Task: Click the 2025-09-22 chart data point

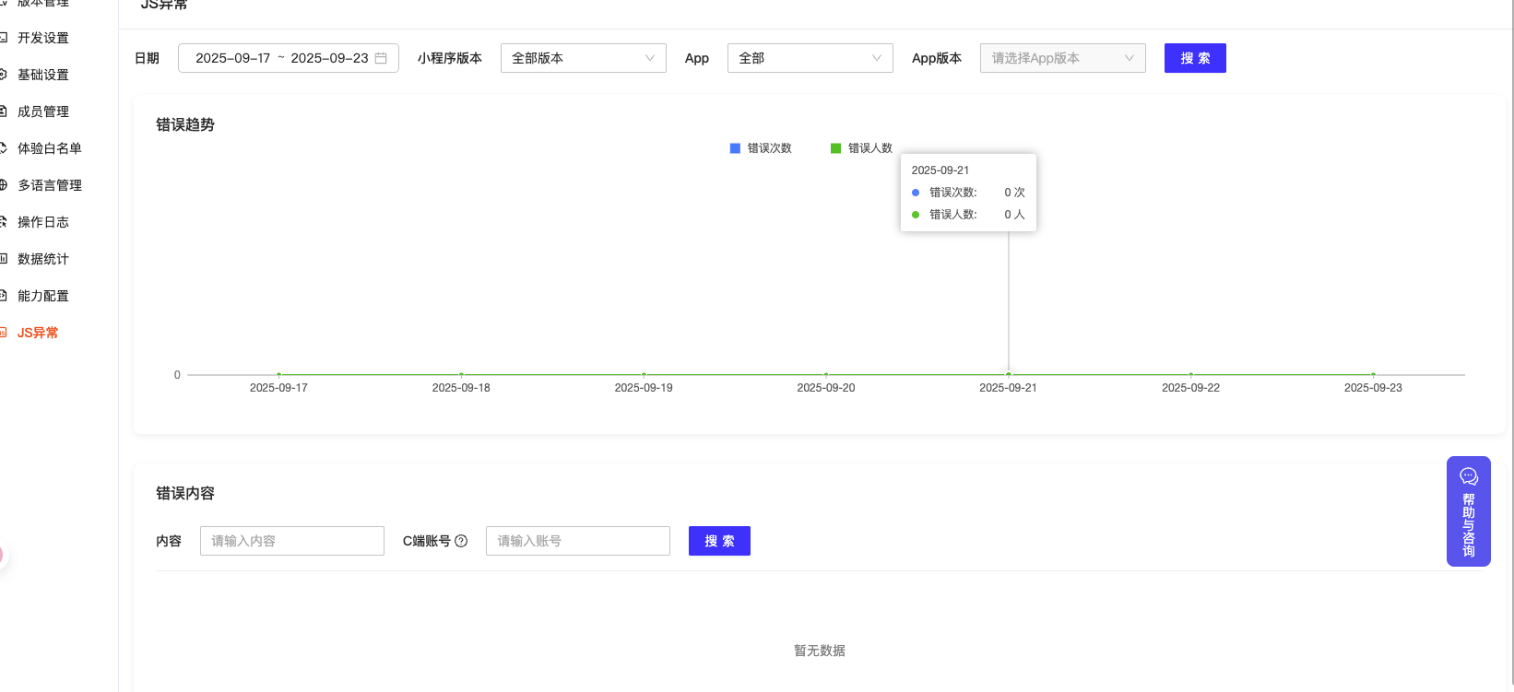Action: [1190, 374]
